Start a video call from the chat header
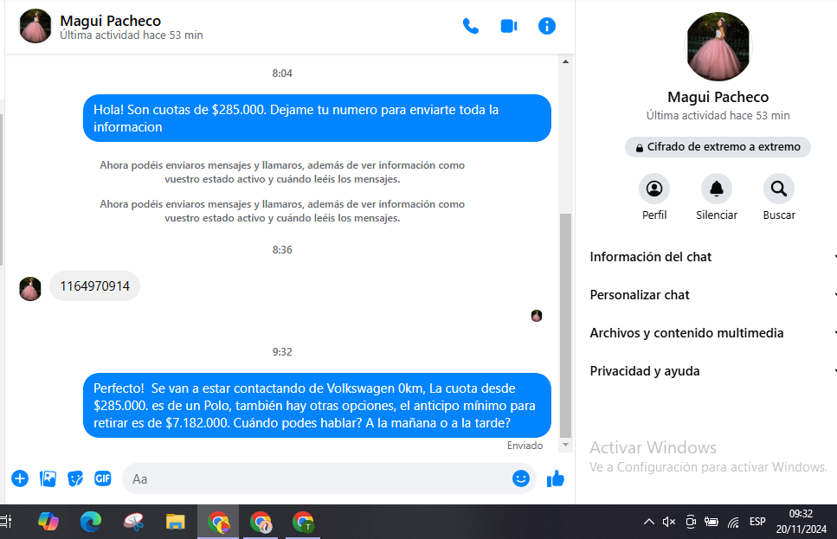The image size is (837, 539). [509, 26]
